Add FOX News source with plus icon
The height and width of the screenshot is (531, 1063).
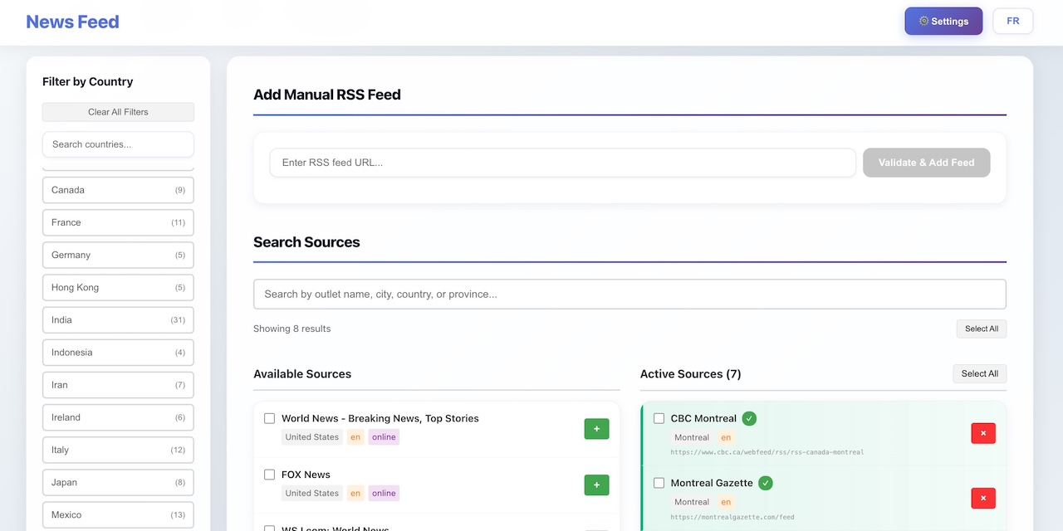(x=596, y=485)
